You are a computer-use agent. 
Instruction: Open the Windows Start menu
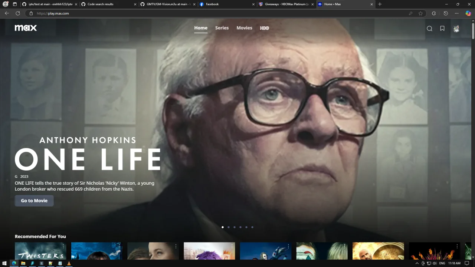point(4,263)
